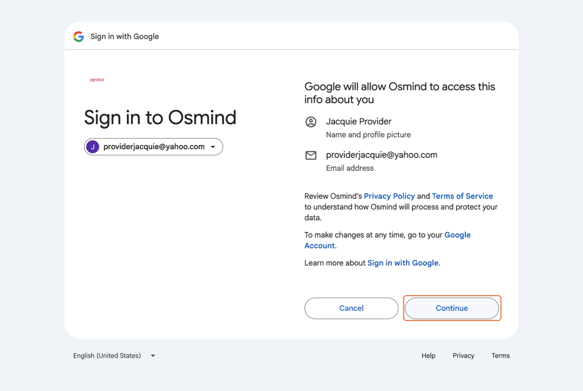Select providerjacquie@yahoo.com account chip
Screen dimensions: 583x391
[x=153, y=147]
